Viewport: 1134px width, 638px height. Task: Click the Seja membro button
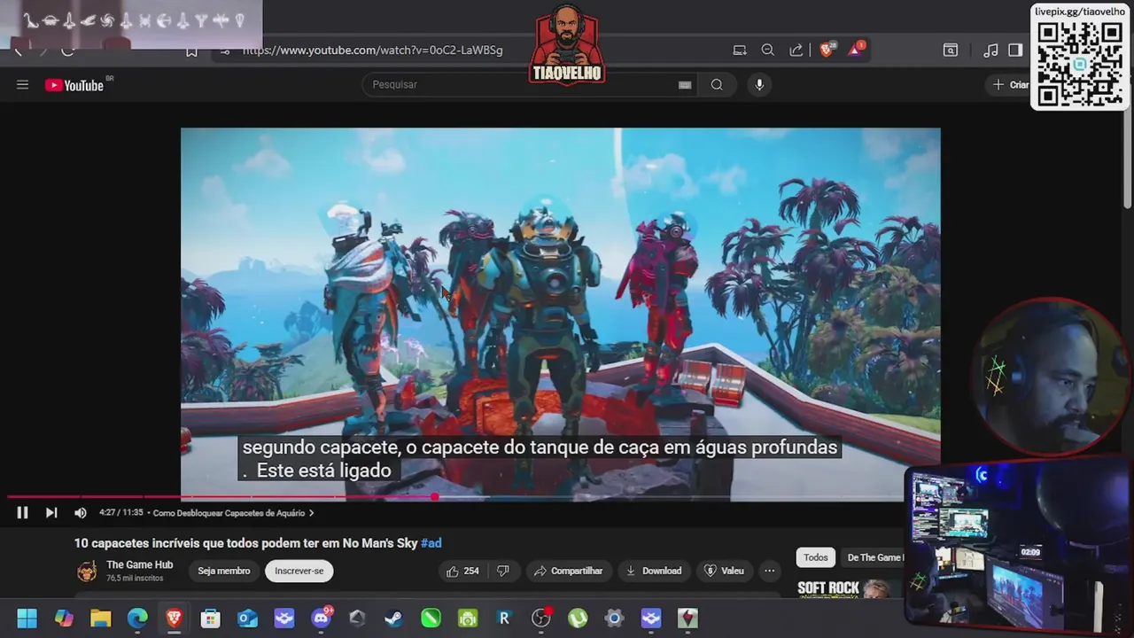tap(224, 572)
